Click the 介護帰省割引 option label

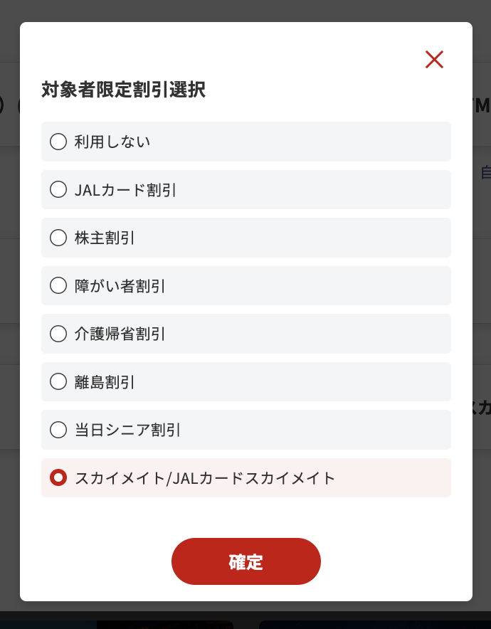[x=120, y=334]
